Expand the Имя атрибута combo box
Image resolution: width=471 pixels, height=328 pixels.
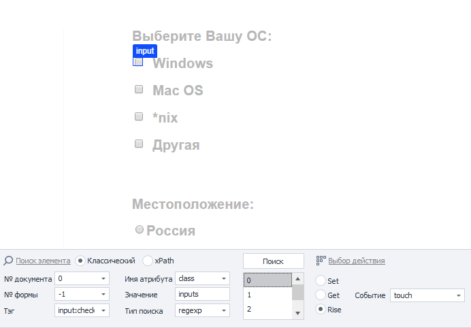coord(224,278)
